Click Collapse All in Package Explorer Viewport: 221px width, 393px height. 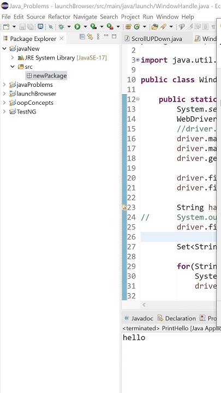[82, 37]
